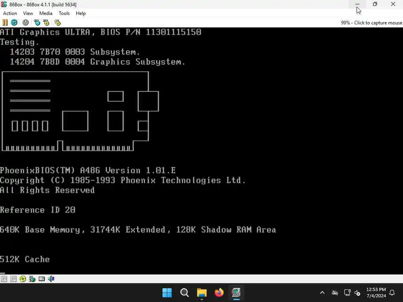The height and width of the screenshot is (302, 403).
Task: Click "ATI Graphics ULTRA, BIOS P/N" line
Action: 100,32
